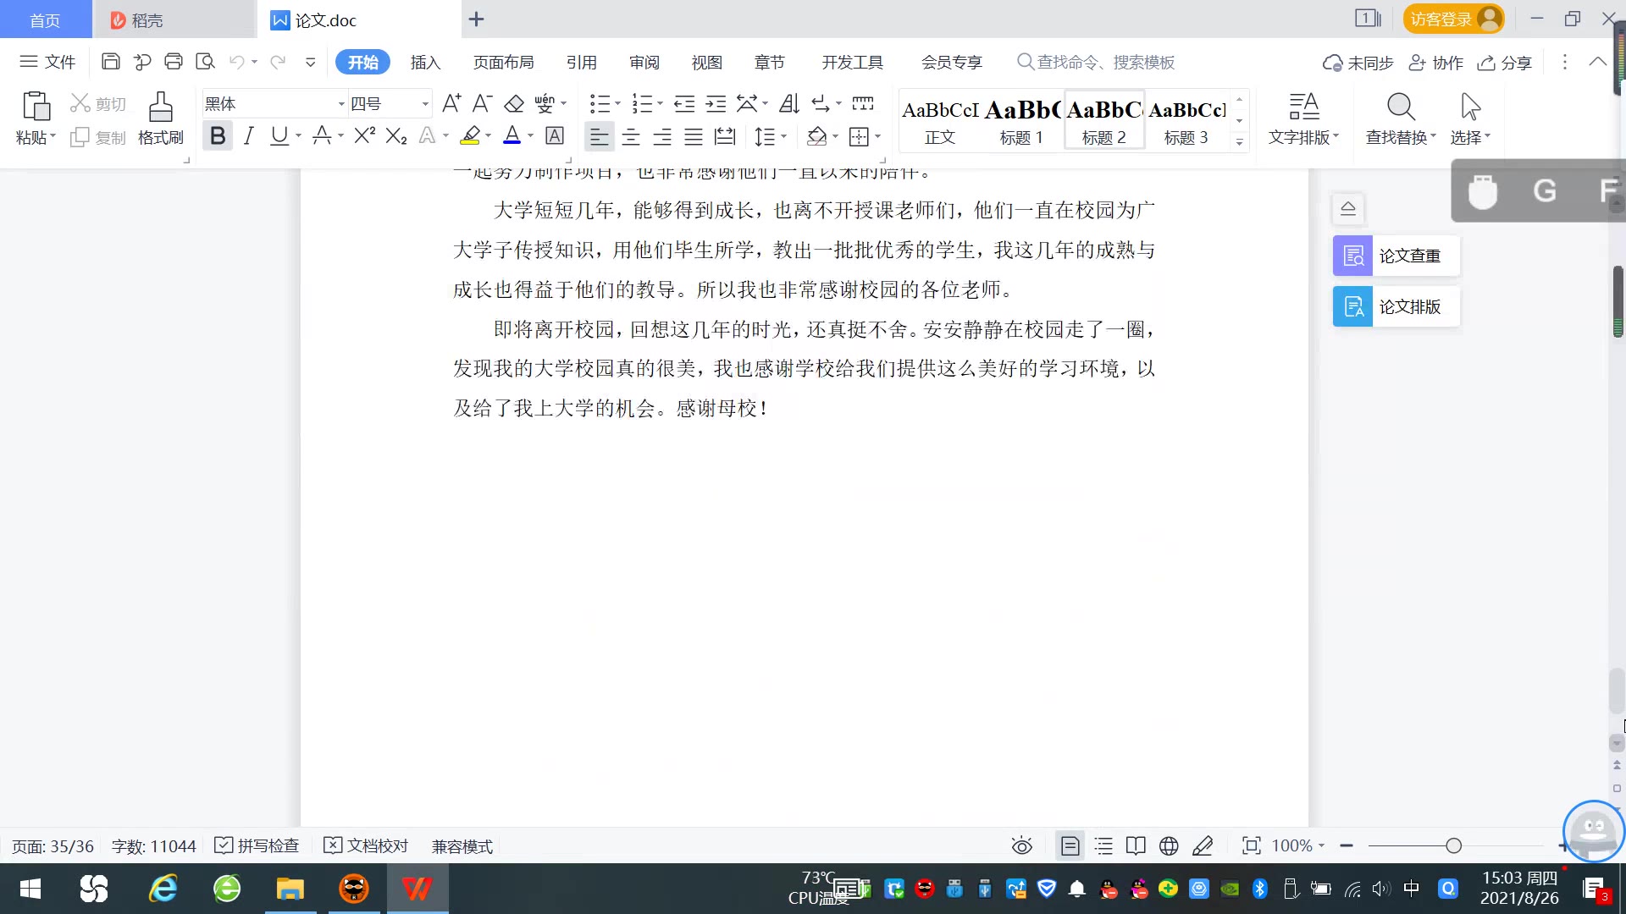Click the zoom slider handle
1626x914 pixels.
coord(1454,845)
